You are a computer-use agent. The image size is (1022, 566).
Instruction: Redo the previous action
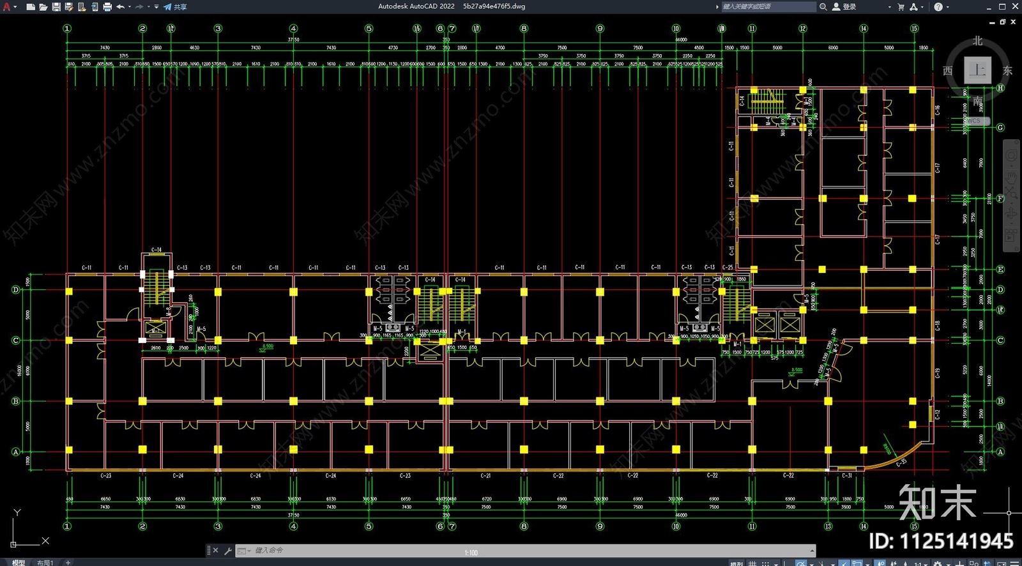(x=139, y=7)
